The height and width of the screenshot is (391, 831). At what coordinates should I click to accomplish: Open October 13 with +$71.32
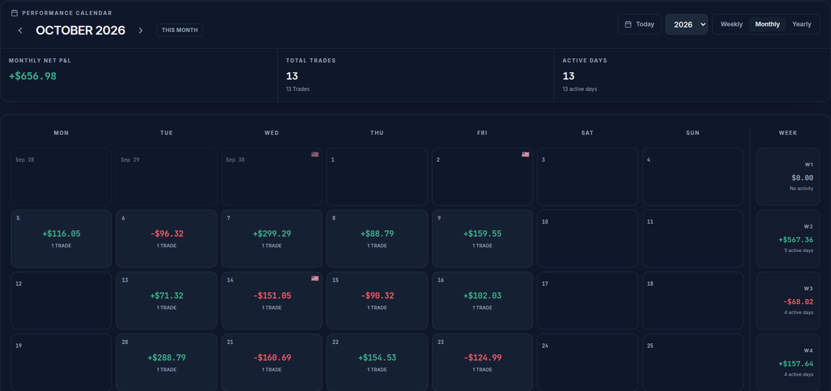click(167, 301)
